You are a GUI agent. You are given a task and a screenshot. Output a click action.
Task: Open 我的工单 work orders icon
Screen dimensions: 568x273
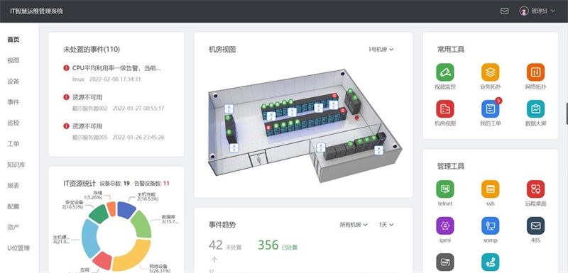click(490, 108)
